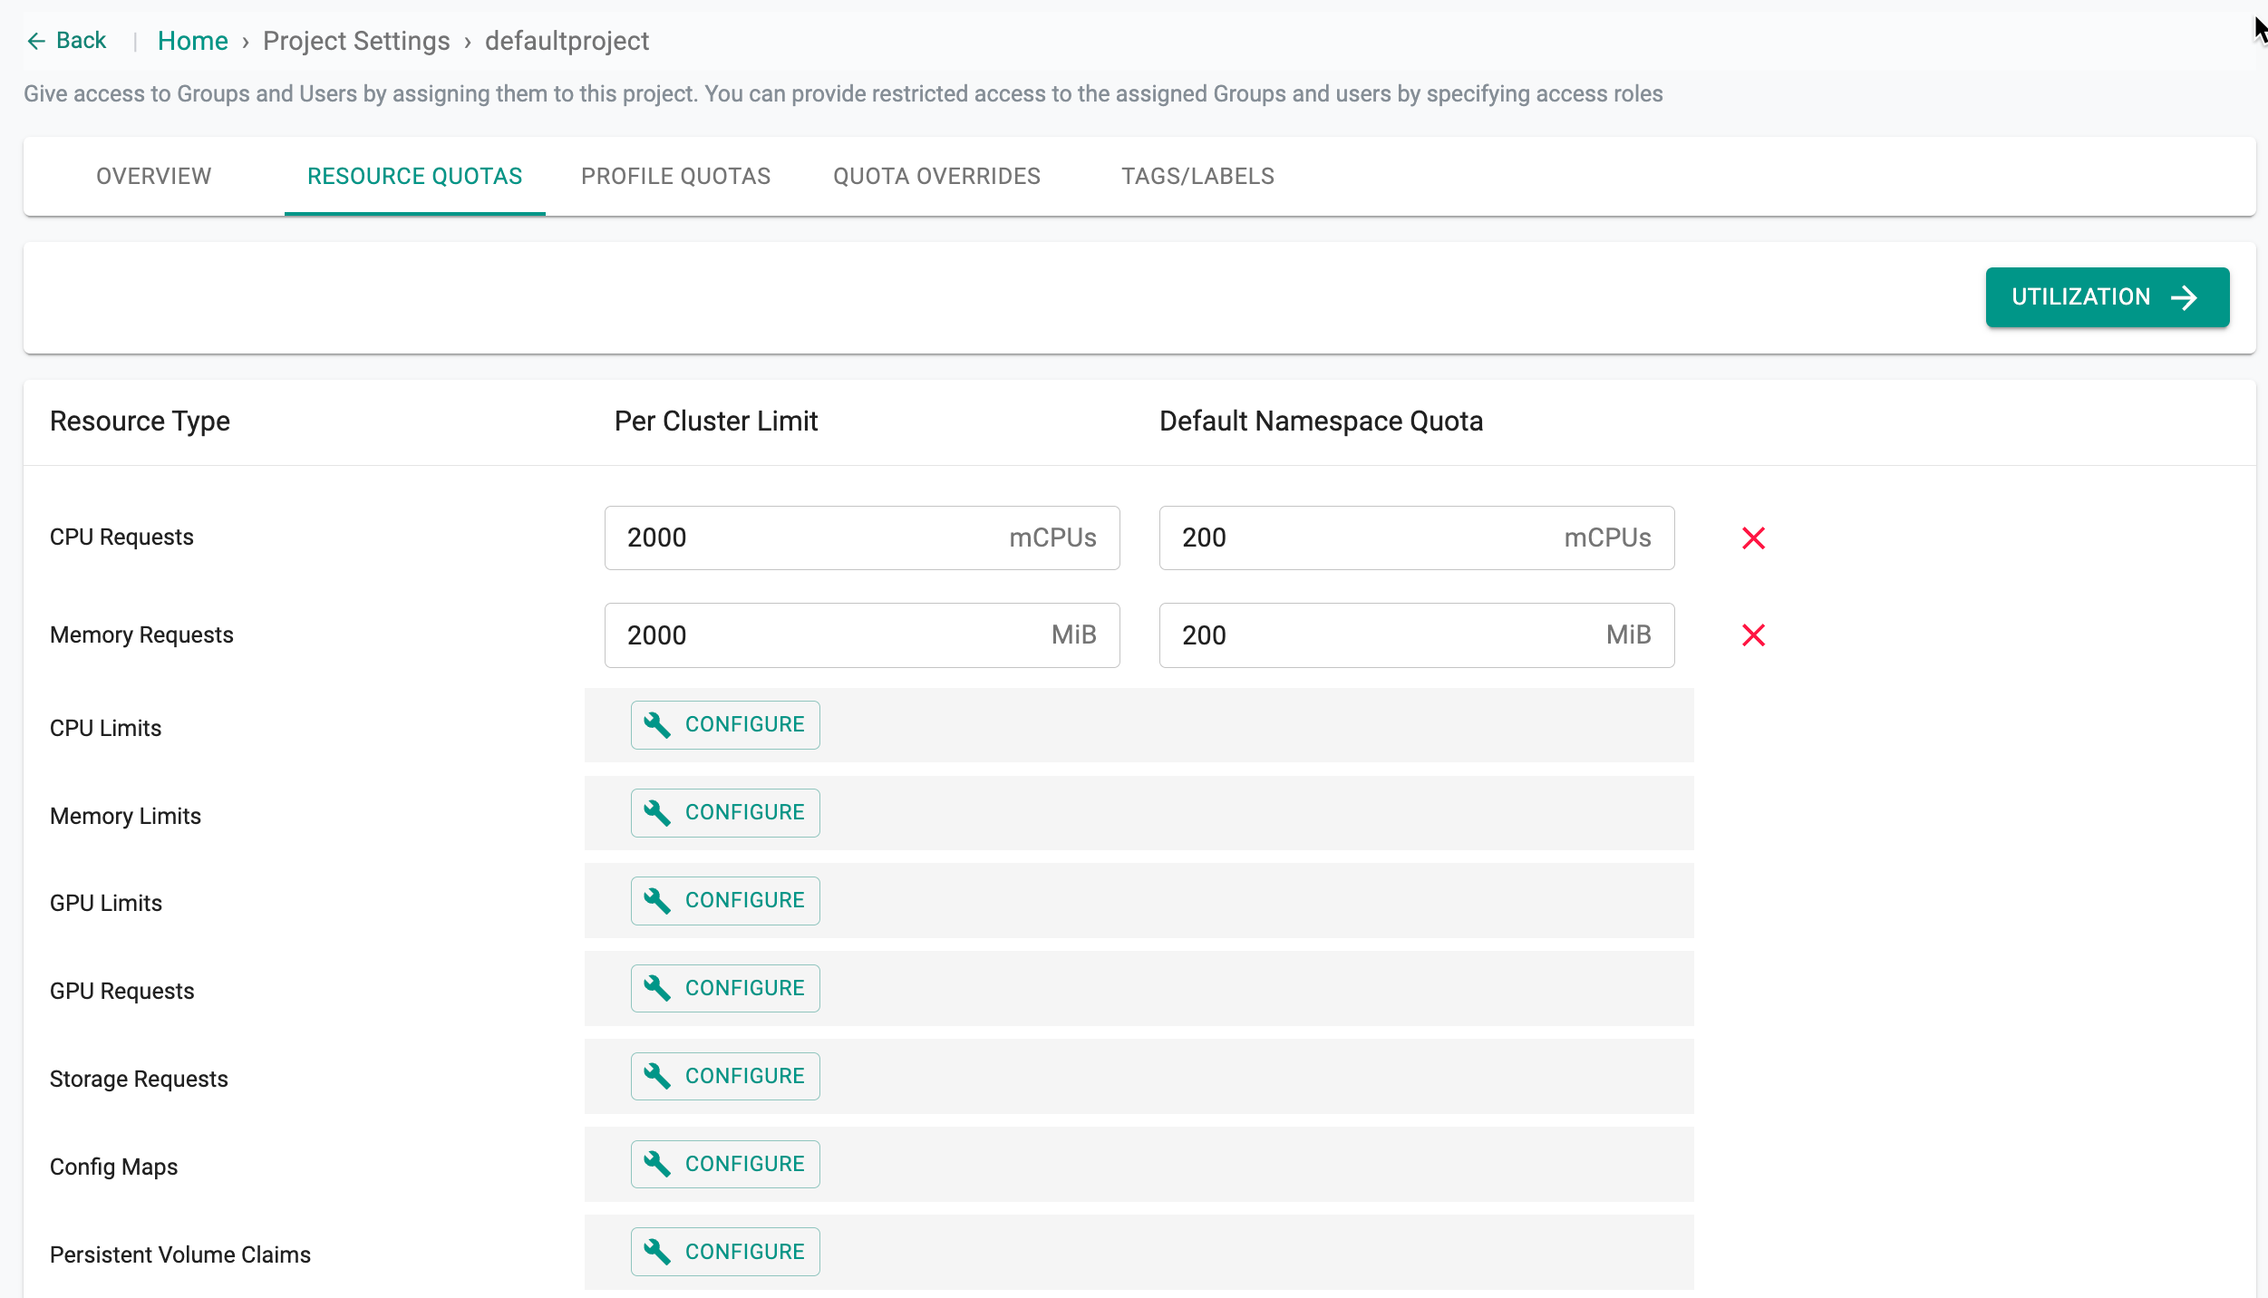Click the Per Cluster Limit column header

coord(716,421)
